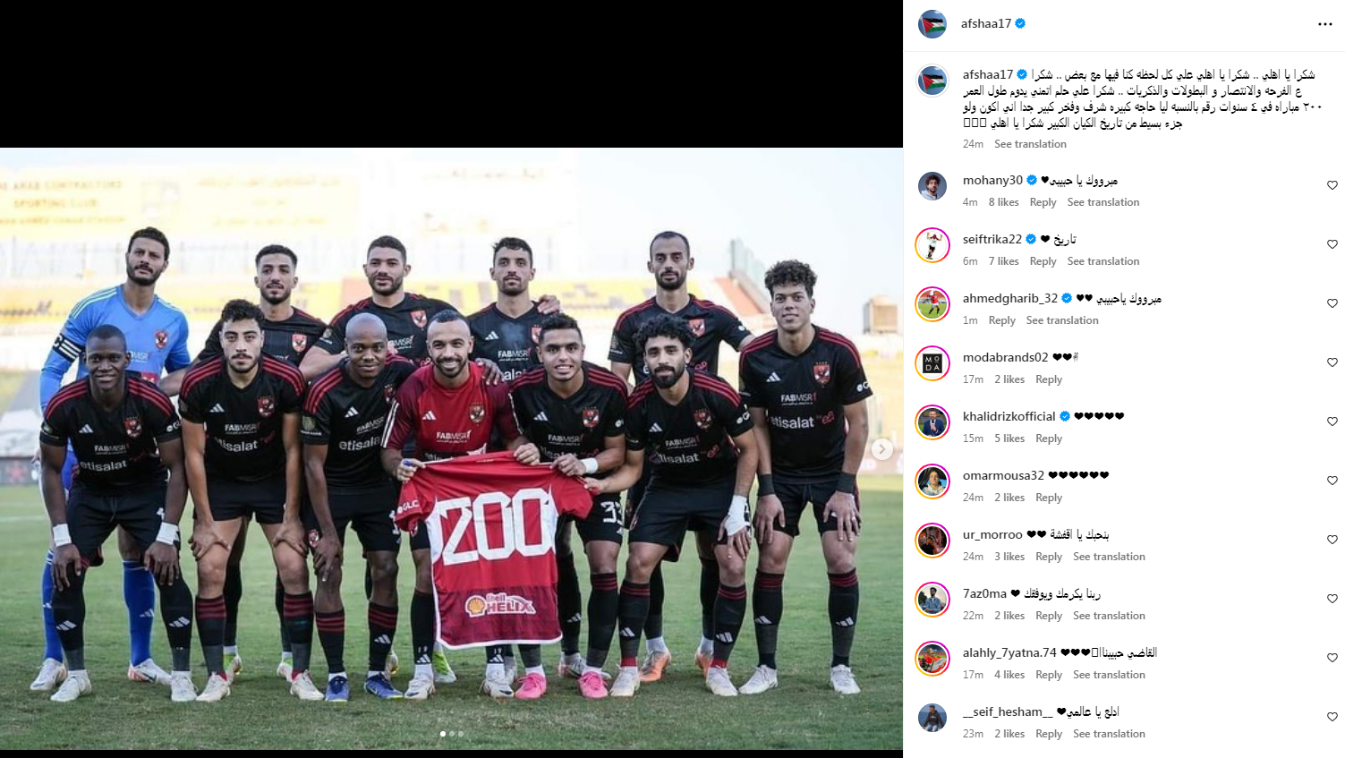Screen dimensions: 1345x758
Task: Open omarmousa32's profile picture
Action: click(932, 481)
